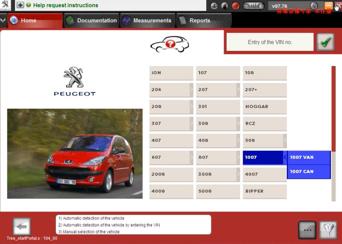The width and height of the screenshot is (342, 244).
Task: Click the Help request instructions text
Action: (66, 5)
